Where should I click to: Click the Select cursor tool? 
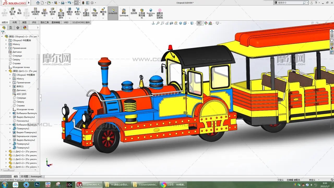tap(76, 3)
